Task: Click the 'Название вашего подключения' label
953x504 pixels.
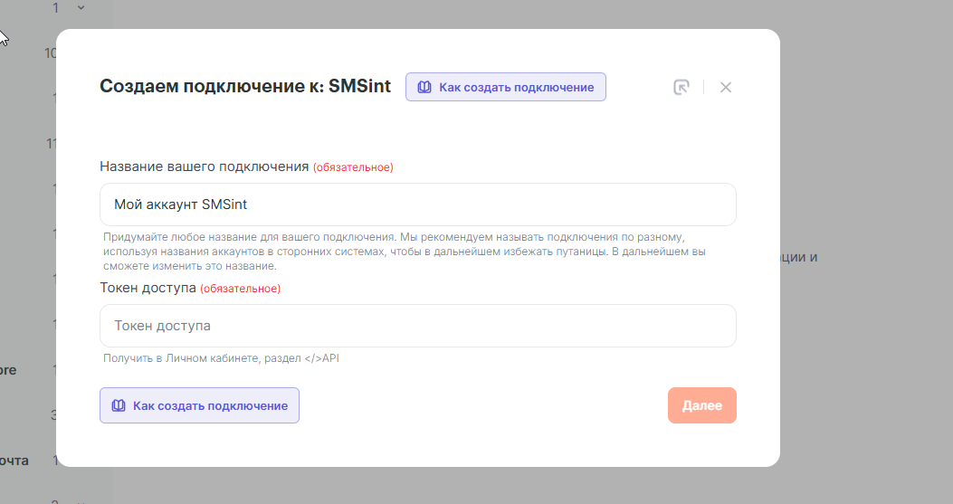Action: click(x=205, y=166)
